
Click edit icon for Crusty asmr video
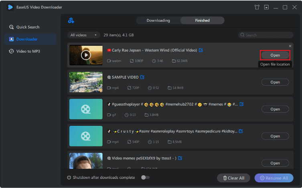click(241, 131)
